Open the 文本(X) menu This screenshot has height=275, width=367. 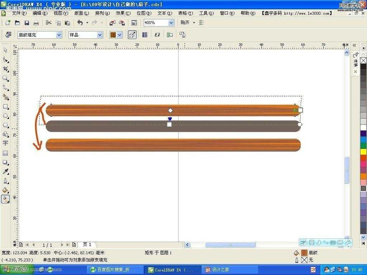165,13
